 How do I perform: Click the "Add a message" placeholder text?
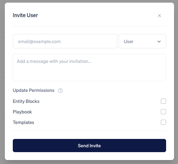54,61
